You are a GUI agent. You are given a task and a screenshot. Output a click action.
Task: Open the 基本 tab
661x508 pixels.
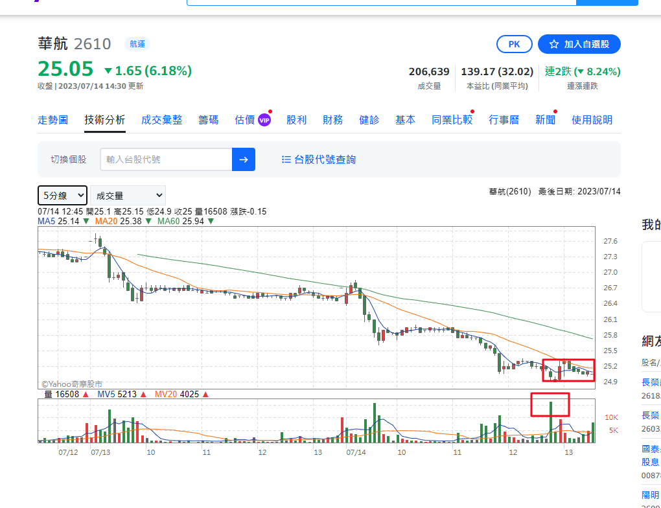(405, 120)
